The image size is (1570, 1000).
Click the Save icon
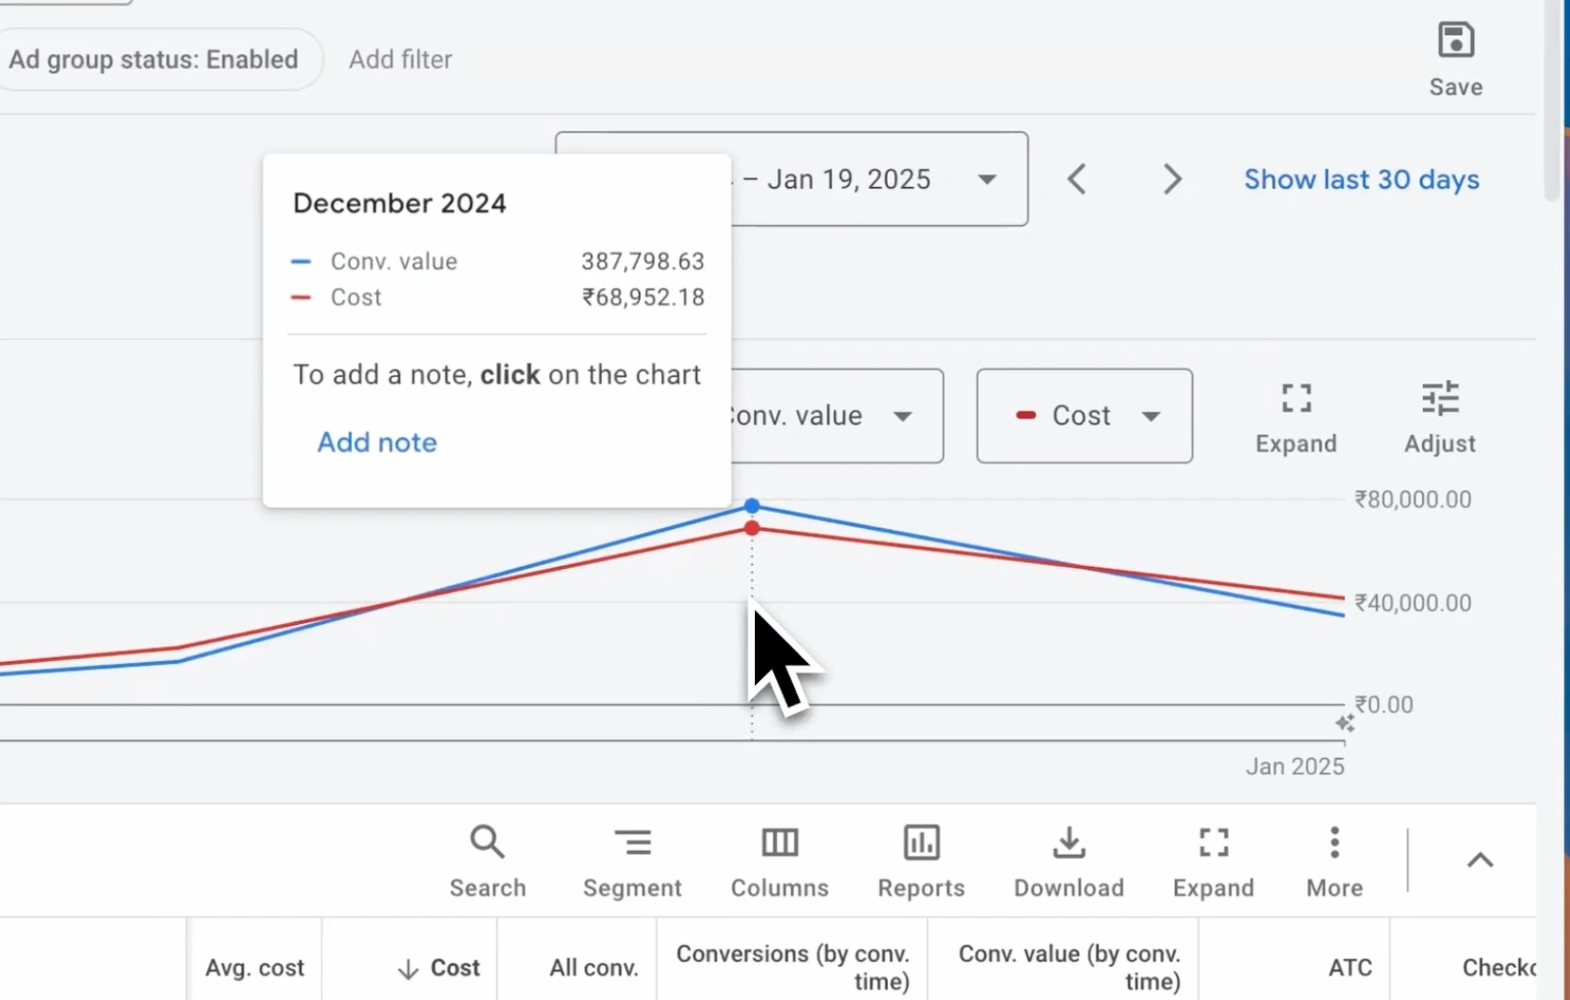[x=1456, y=42]
